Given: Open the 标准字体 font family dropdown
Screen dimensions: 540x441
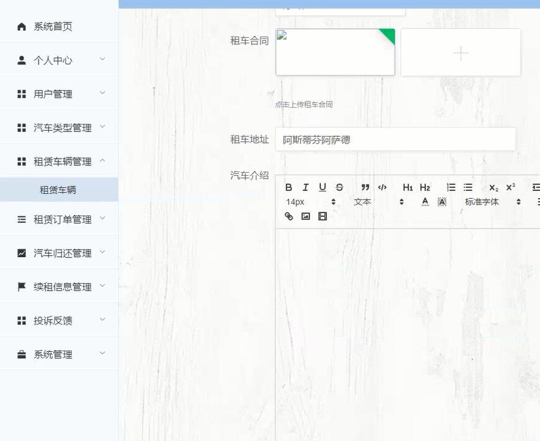Looking at the screenshot, I should [x=492, y=202].
